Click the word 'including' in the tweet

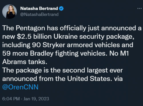tap(16, 45)
